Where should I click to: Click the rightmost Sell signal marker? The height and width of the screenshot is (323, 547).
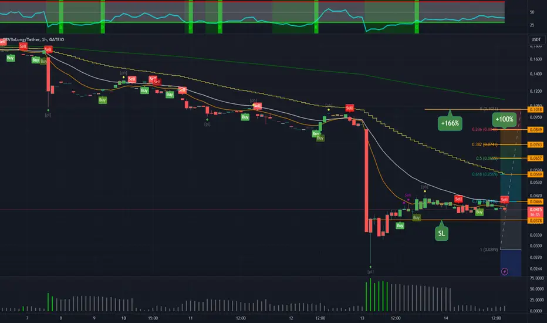pyautogui.click(x=504, y=200)
